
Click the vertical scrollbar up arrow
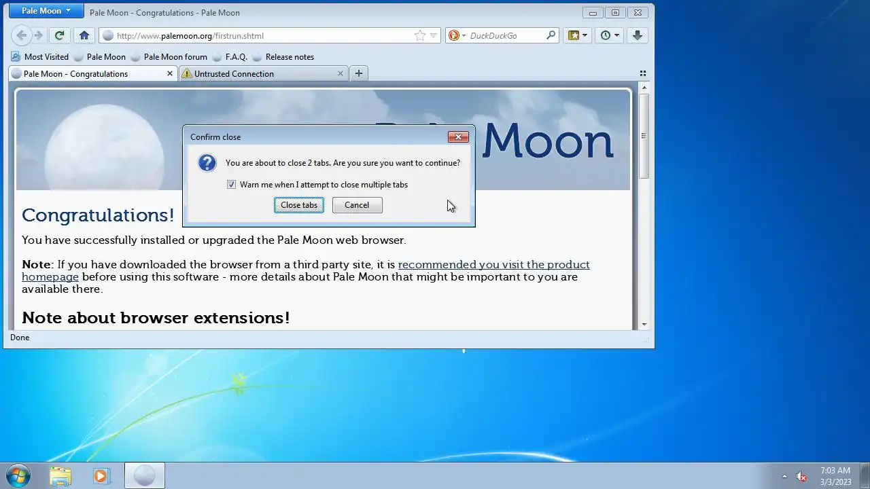point(644,88)
